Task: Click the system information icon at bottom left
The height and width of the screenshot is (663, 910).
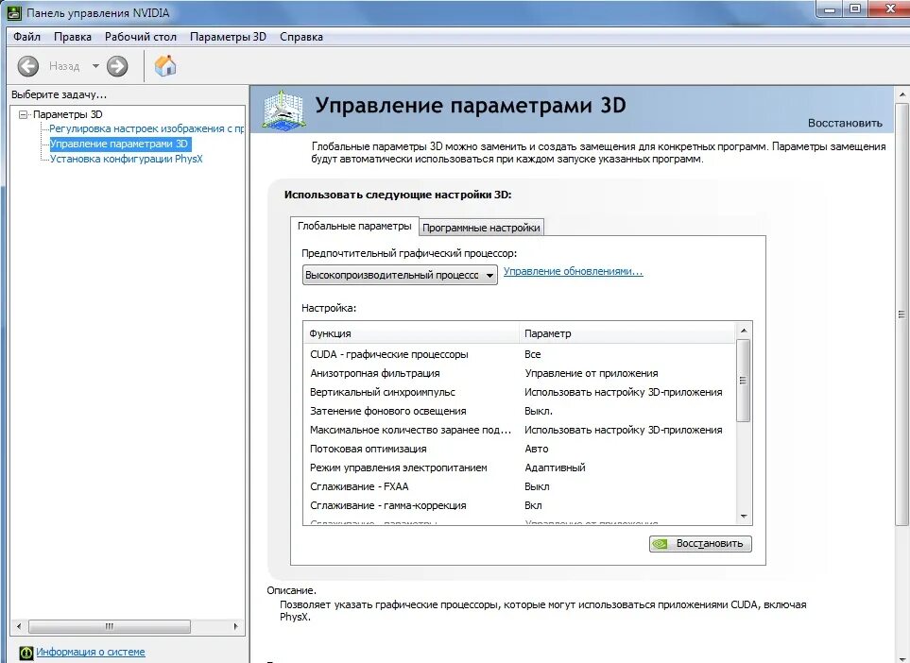Action: click(x=26, y=653)
